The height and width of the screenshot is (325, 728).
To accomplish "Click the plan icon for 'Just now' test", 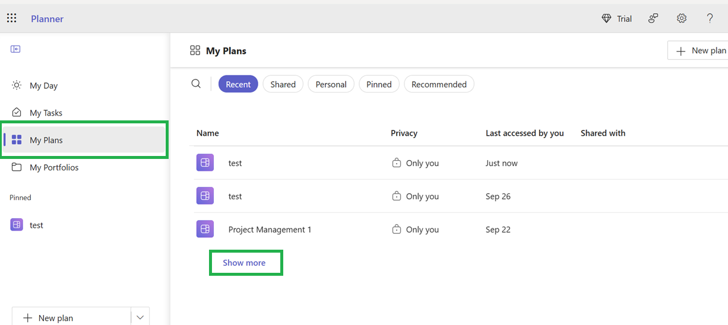I will 205,162.
